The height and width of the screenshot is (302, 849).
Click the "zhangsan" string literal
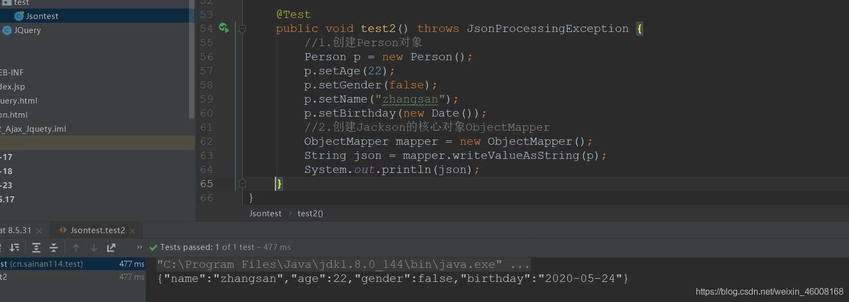tap(411, 99)
